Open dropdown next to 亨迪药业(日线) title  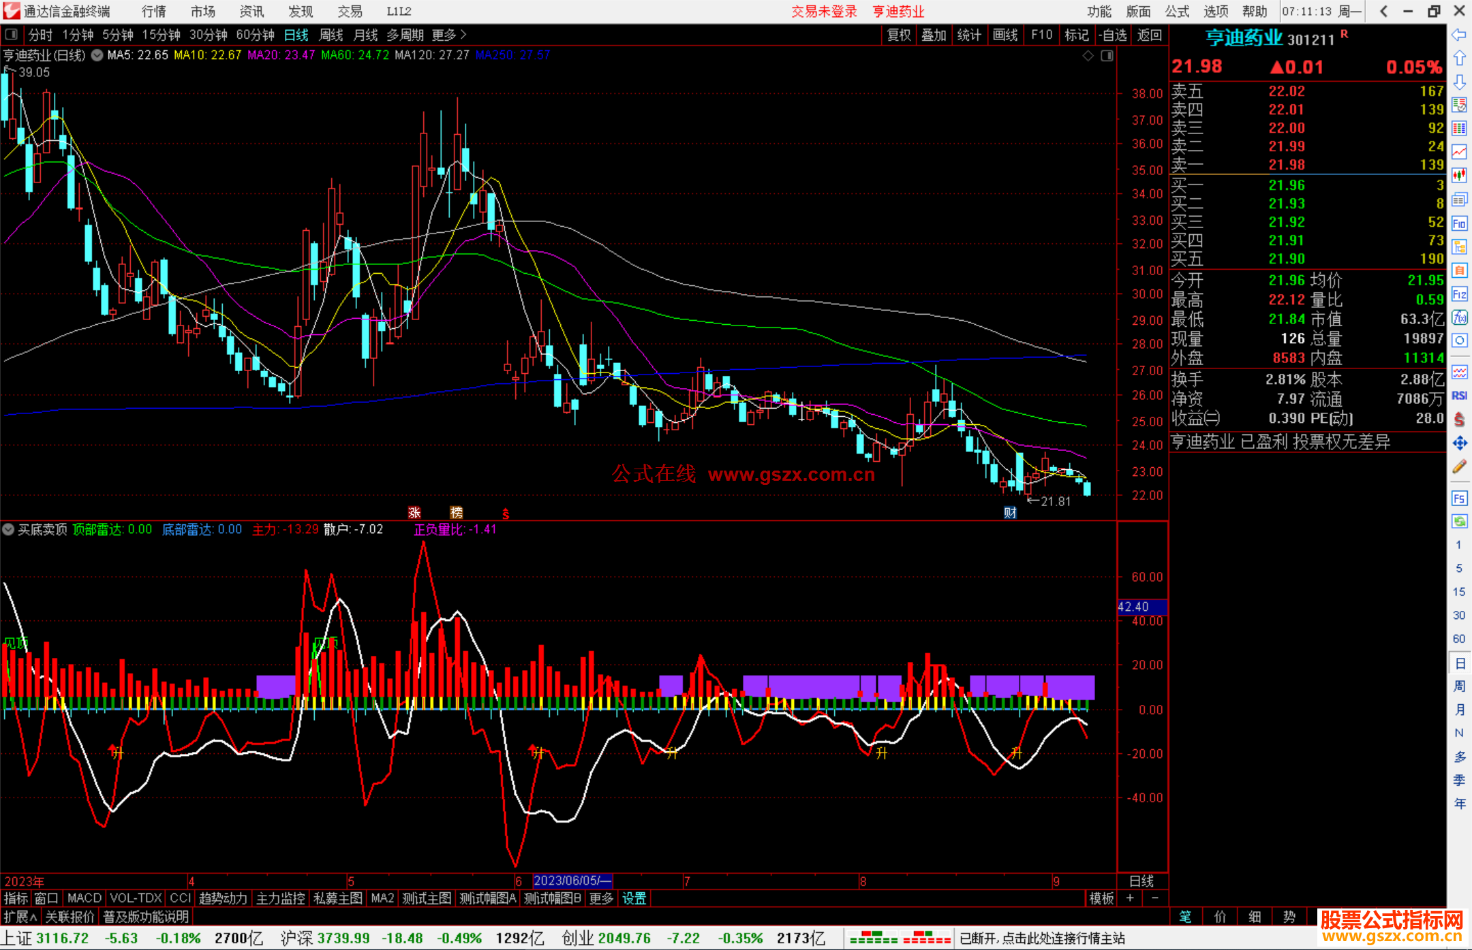pos(97,56)
